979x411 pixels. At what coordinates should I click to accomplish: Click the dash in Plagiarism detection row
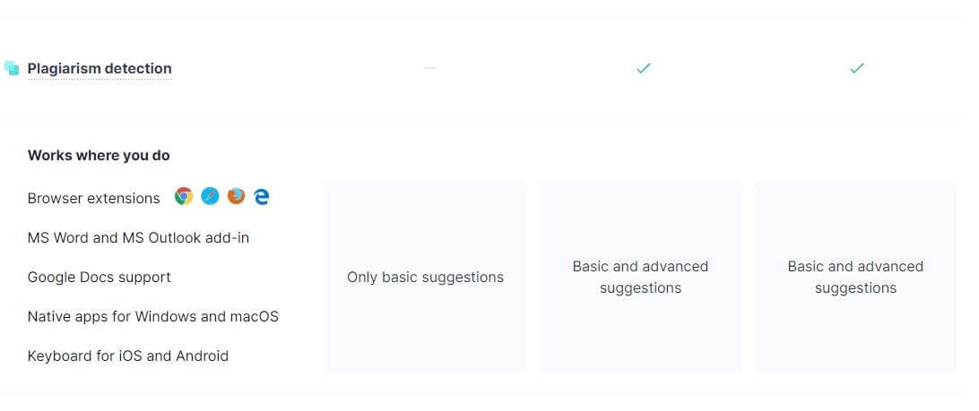[429, 68]
